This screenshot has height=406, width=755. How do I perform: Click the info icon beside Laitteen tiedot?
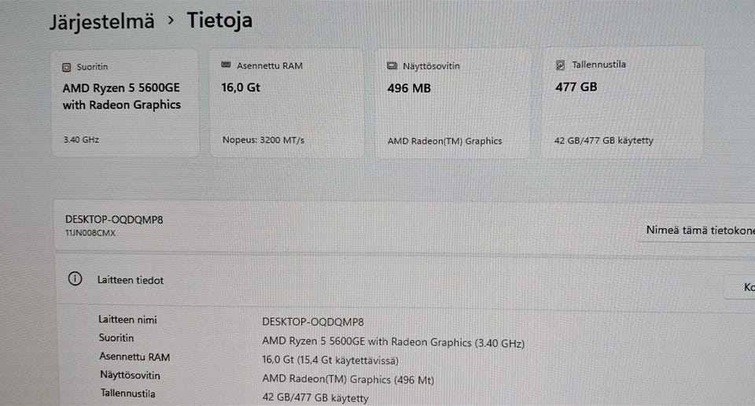tap(75, 279)
